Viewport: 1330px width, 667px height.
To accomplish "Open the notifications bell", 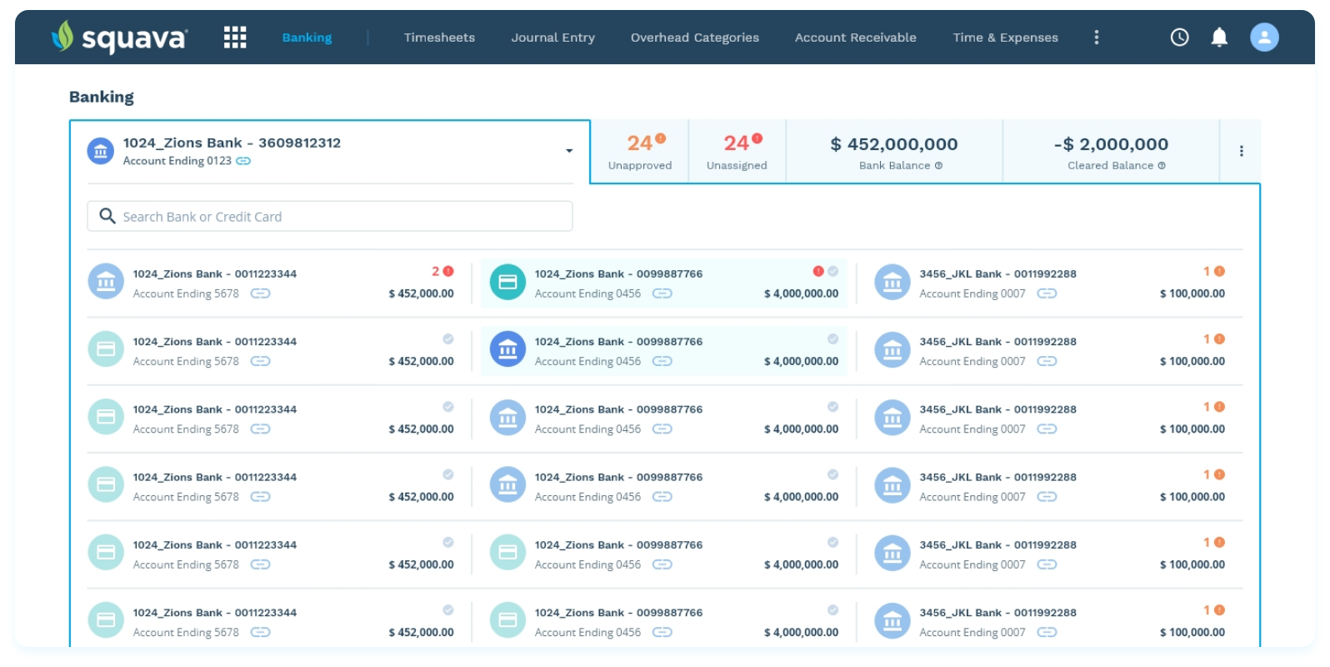I will click(x=1219, y=37).
